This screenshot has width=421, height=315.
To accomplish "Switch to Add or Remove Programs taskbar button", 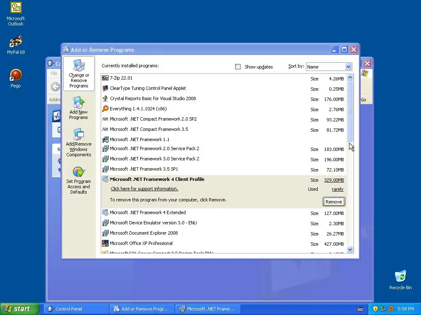I will pos(142,309).
